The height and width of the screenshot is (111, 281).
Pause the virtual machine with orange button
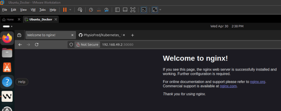click(x=65, y=10)
